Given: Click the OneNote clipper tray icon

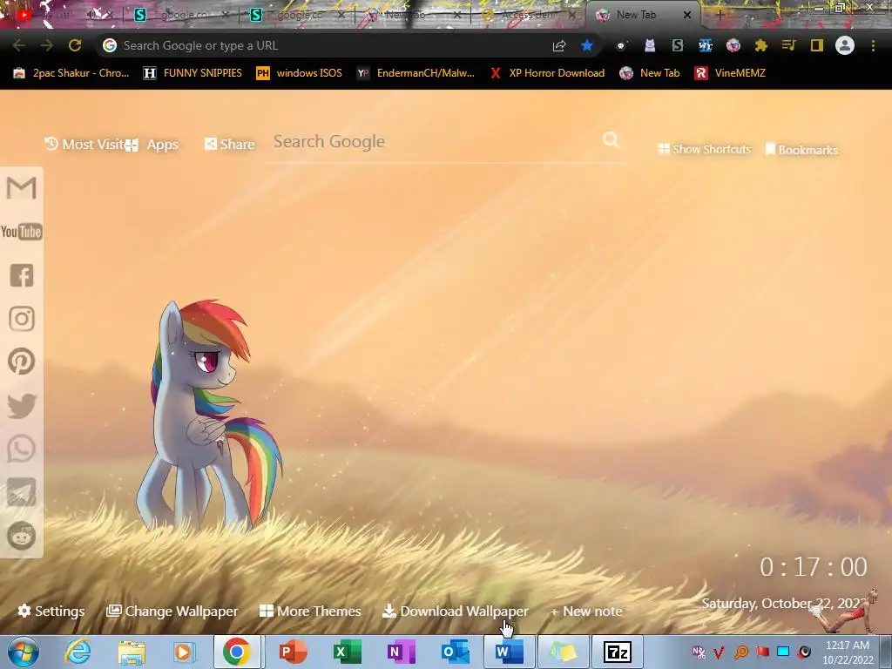Looking at the screenshot, I should point(698,652).
